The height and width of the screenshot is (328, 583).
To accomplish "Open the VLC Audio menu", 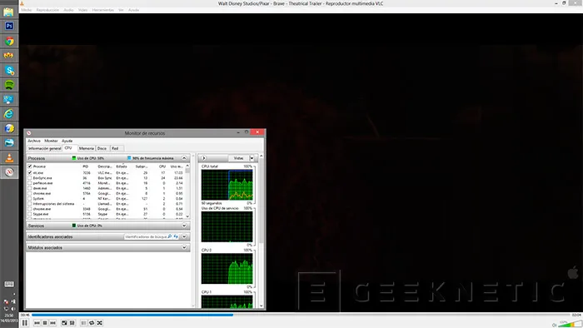I will pos(68,10).
